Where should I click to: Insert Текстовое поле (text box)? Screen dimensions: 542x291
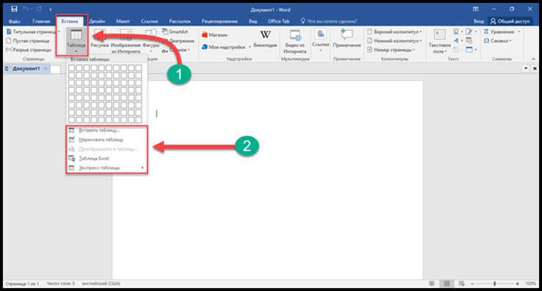point(439,42)
